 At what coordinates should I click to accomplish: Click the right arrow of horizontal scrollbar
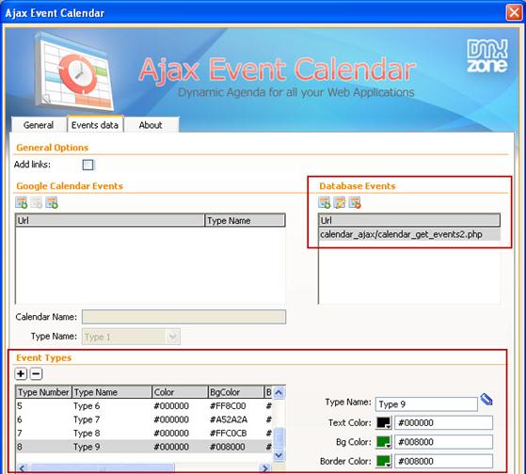265,468
